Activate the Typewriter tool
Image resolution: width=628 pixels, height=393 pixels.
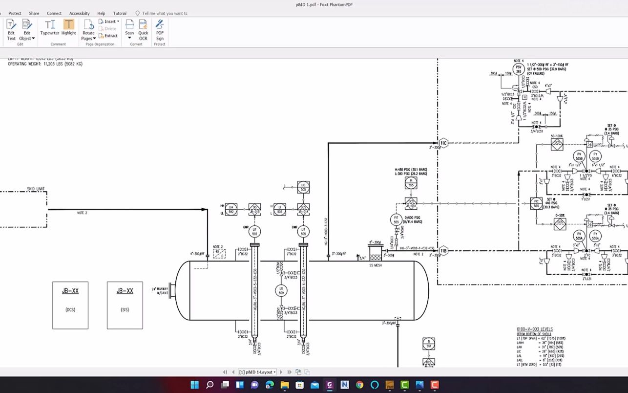[50, 27]
